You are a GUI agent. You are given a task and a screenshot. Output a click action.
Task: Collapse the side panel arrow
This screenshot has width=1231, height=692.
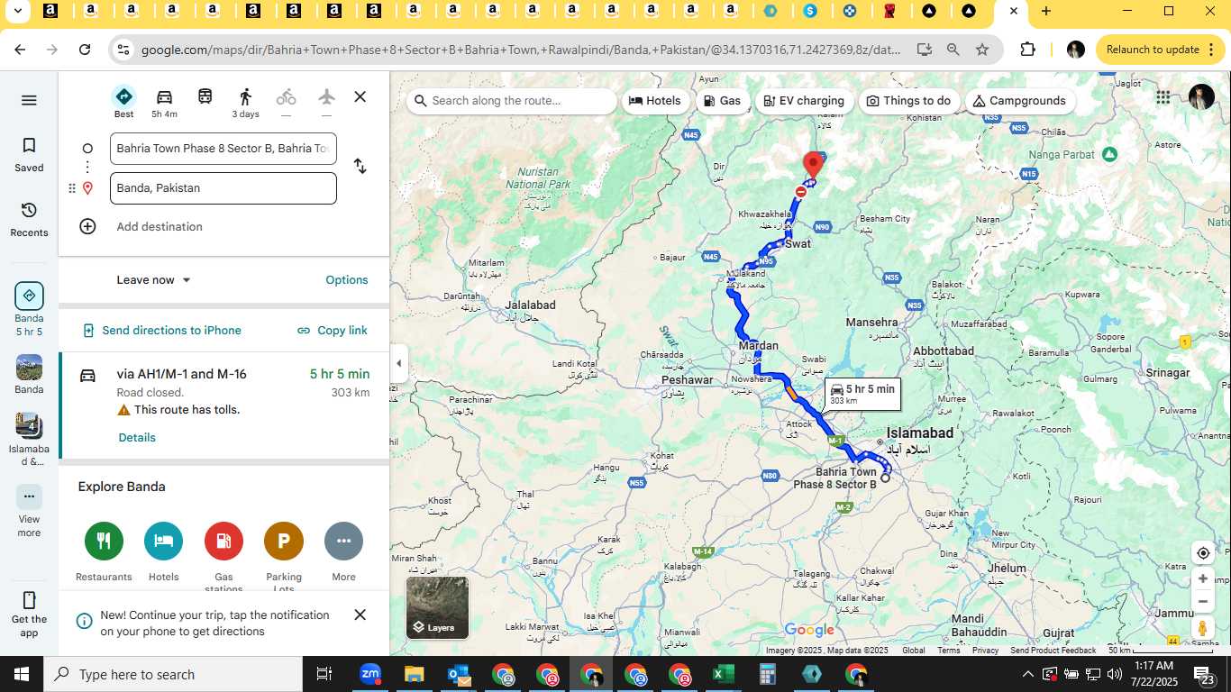pyautogui.click(x=398, y=363)
